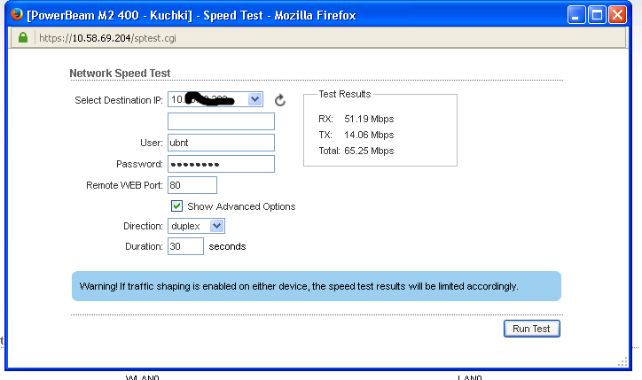Click the empty manual IP input field
This screenshot has height=380, width=642.
tap(221, 121)
